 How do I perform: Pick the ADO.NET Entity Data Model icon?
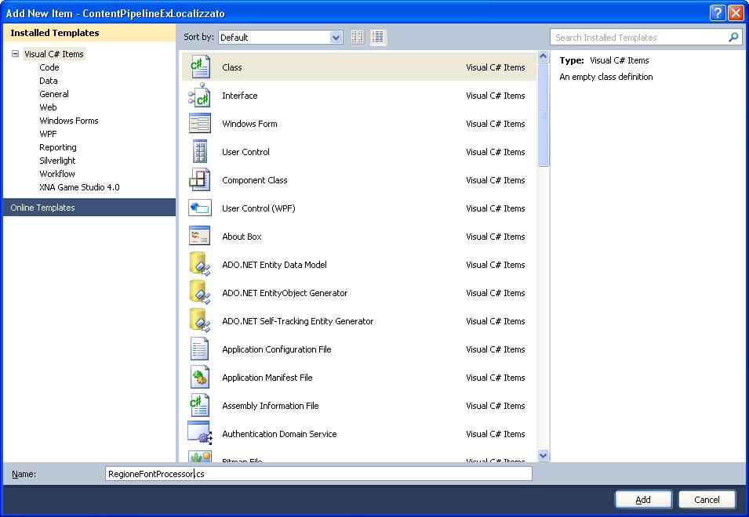(200, 264)
